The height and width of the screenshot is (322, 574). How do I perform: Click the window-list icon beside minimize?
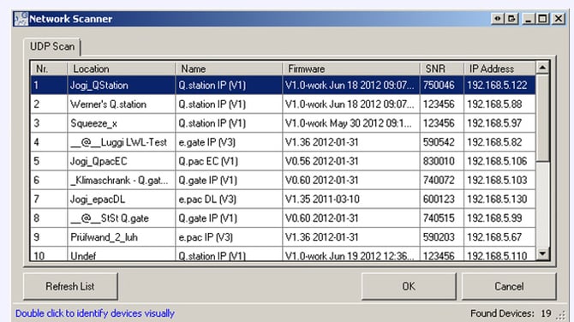point(512,18)
